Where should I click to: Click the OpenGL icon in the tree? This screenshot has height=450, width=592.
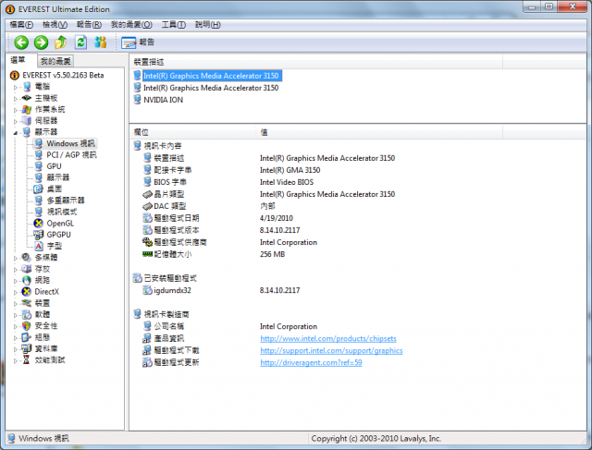coord(38,223)
